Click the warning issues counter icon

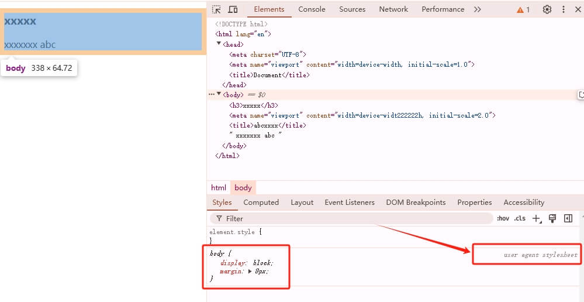pos(523,9)
